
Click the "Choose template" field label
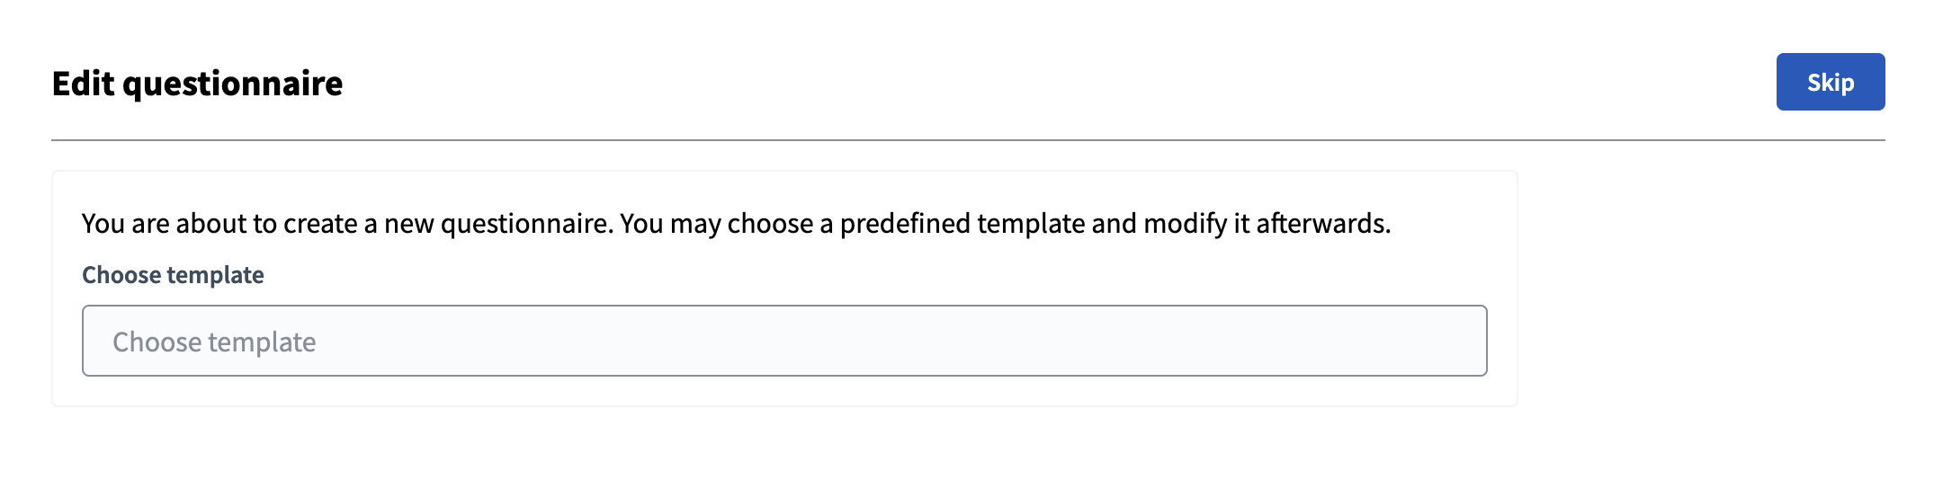tap(173, 275)
